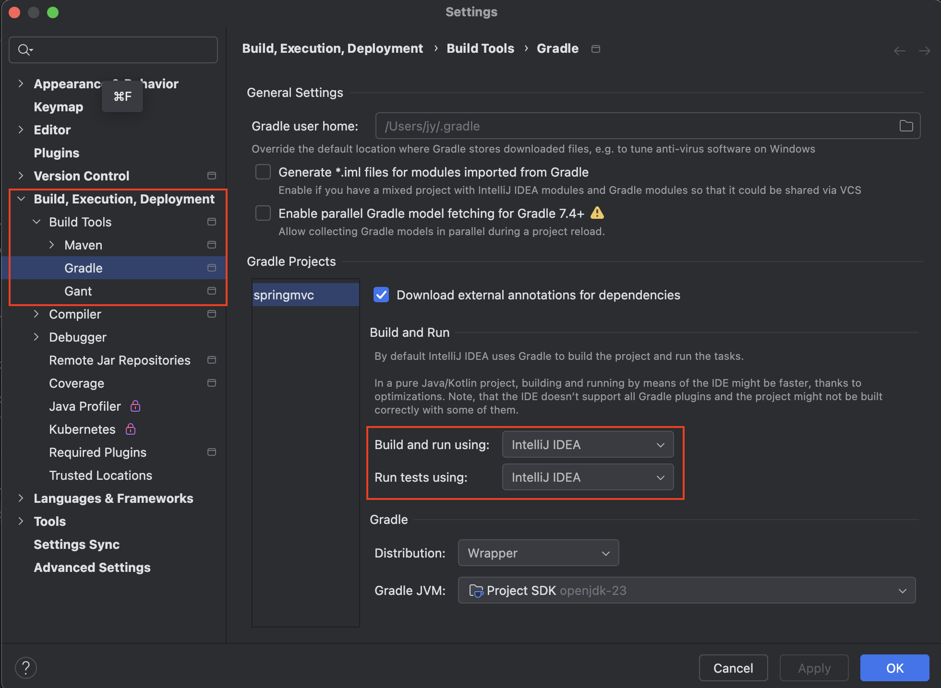Click the help question mark icon
This screenshot has height=688, width=941.
click(26, 667)
